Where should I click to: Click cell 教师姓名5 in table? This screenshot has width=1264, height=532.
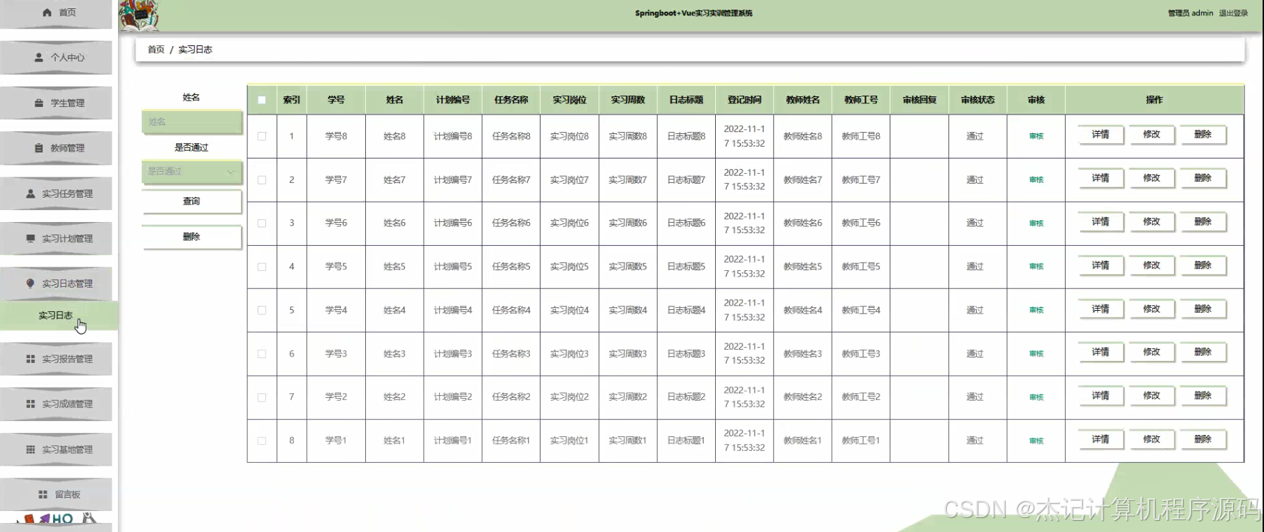pos(802,267)
